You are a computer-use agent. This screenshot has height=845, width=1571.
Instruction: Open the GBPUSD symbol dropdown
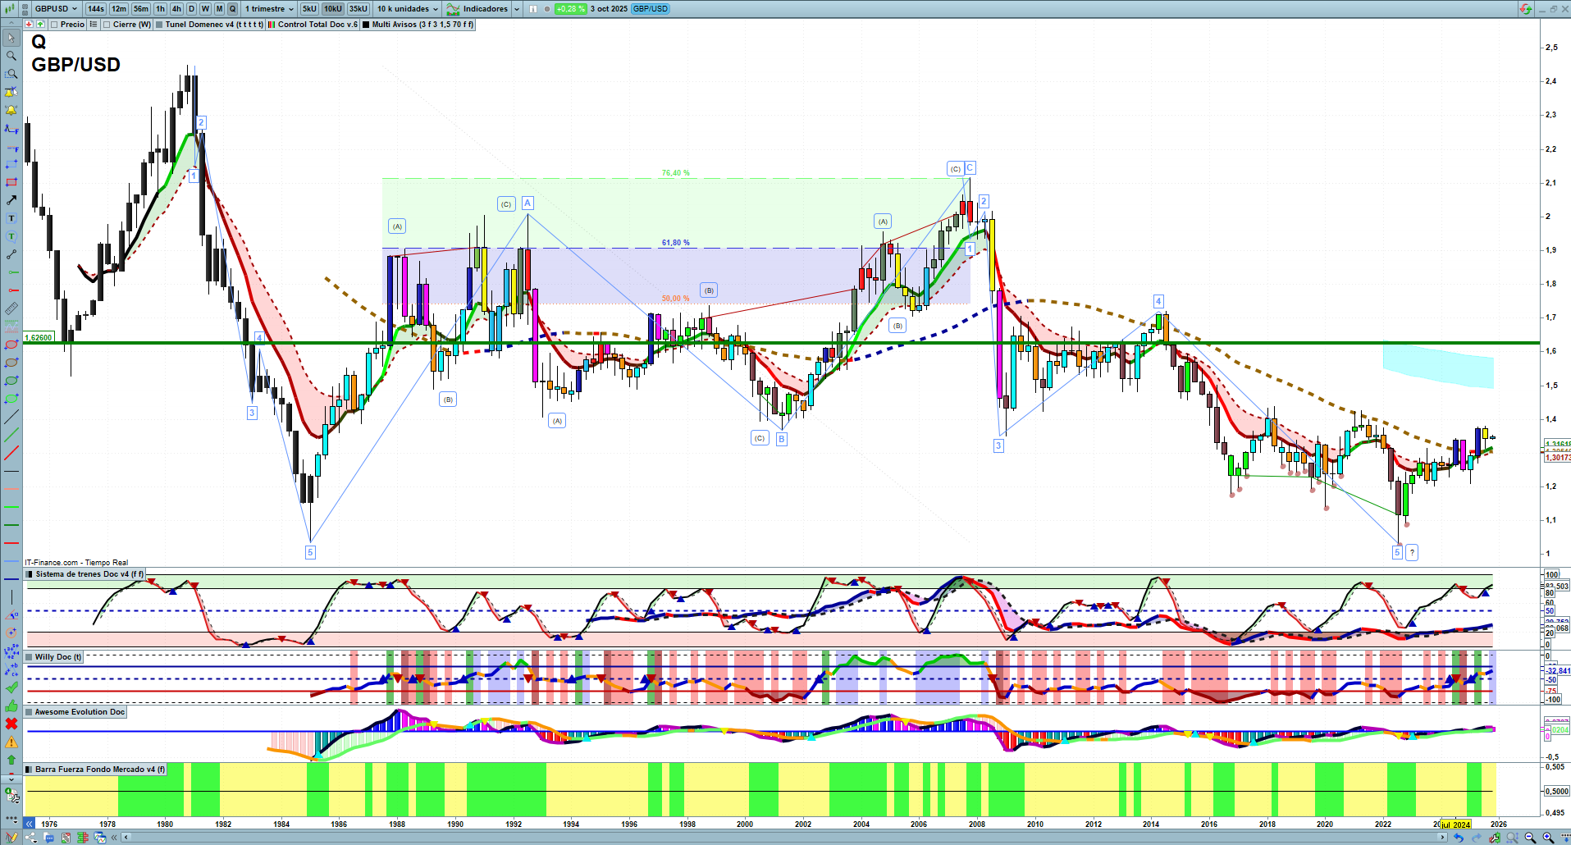click(x=56, y=9)
